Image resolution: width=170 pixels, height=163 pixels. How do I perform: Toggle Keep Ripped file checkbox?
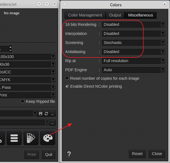[23, 101]
